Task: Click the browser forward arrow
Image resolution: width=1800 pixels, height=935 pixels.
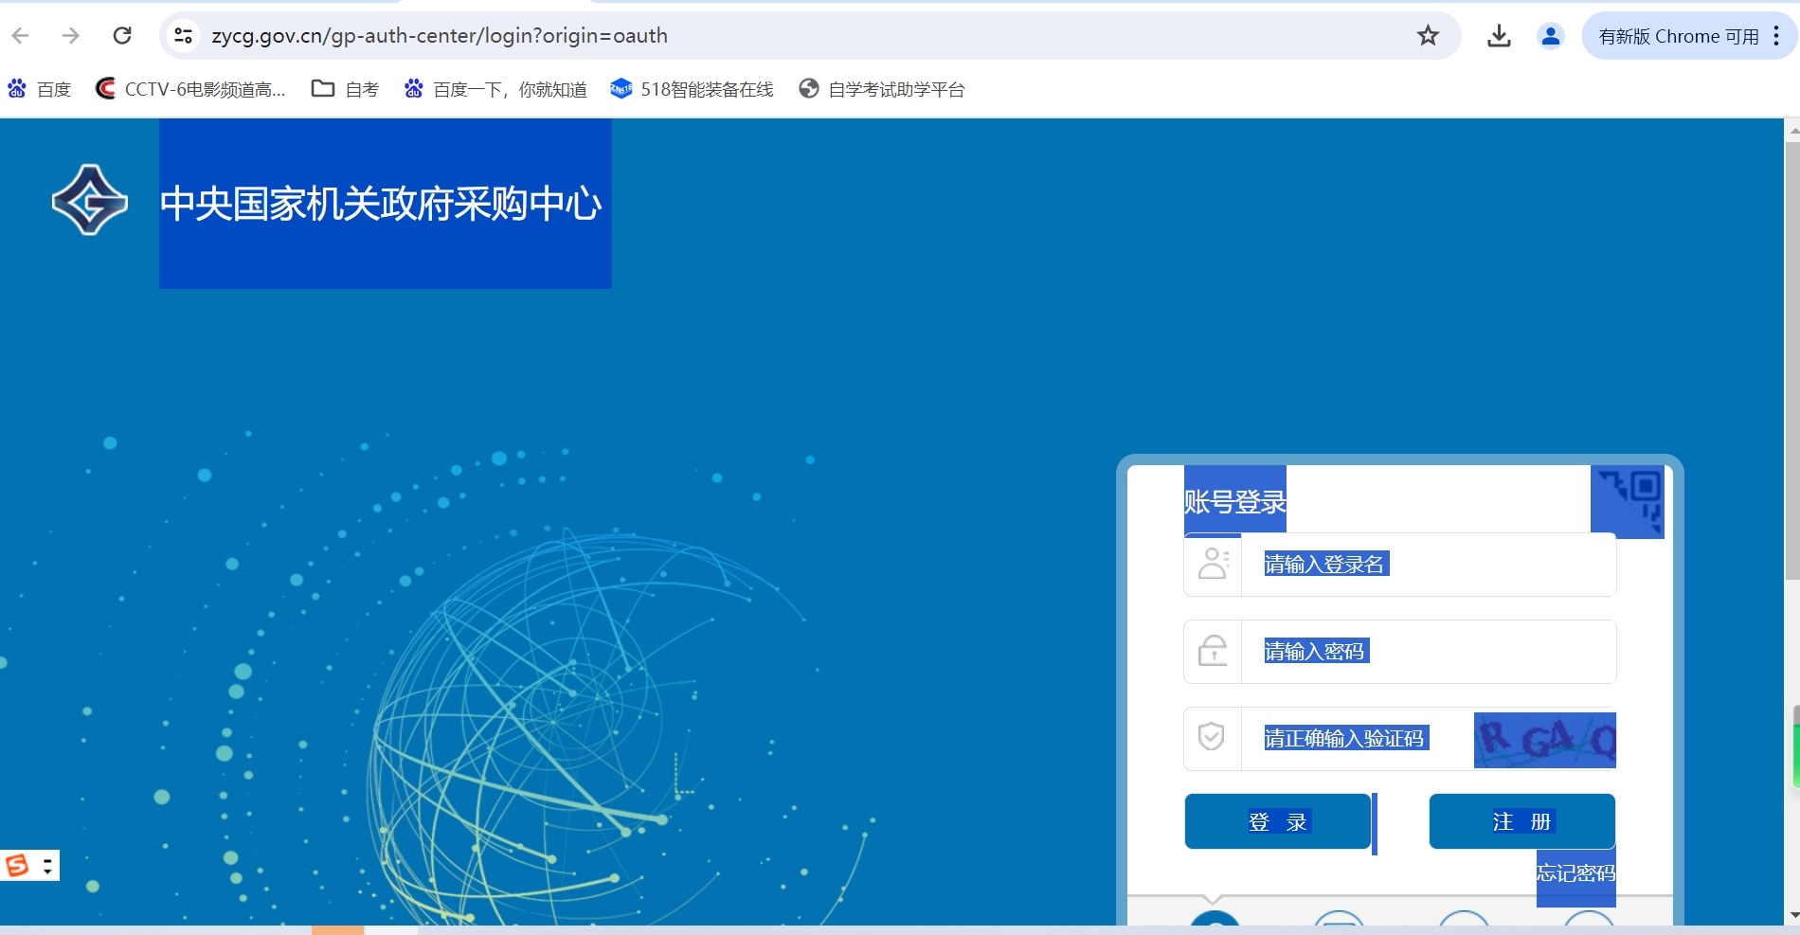Action: click(x=71, y=36)
